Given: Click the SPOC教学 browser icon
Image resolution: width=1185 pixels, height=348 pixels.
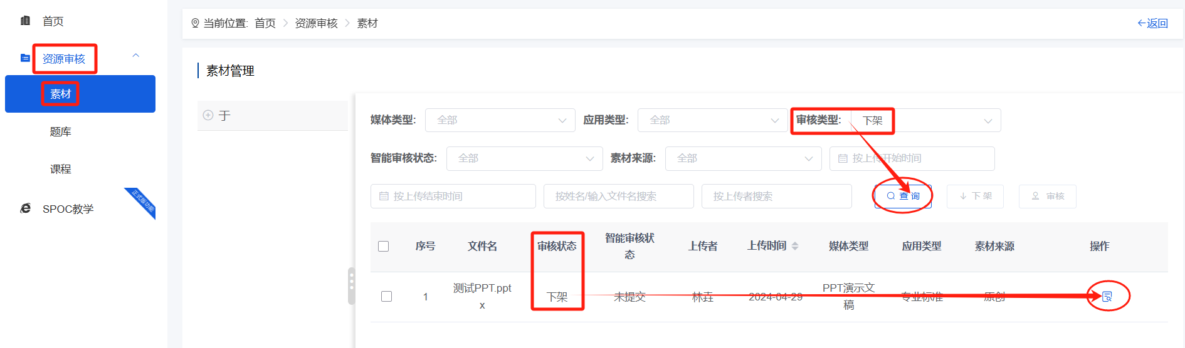Looking at the screenshot, I should click(25, 208).
